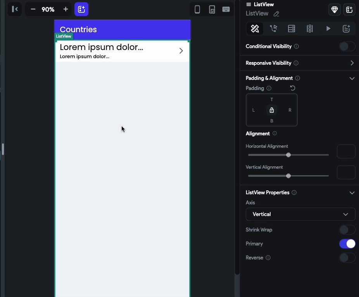Edit the ListView name pencil icon

point(276,14)
